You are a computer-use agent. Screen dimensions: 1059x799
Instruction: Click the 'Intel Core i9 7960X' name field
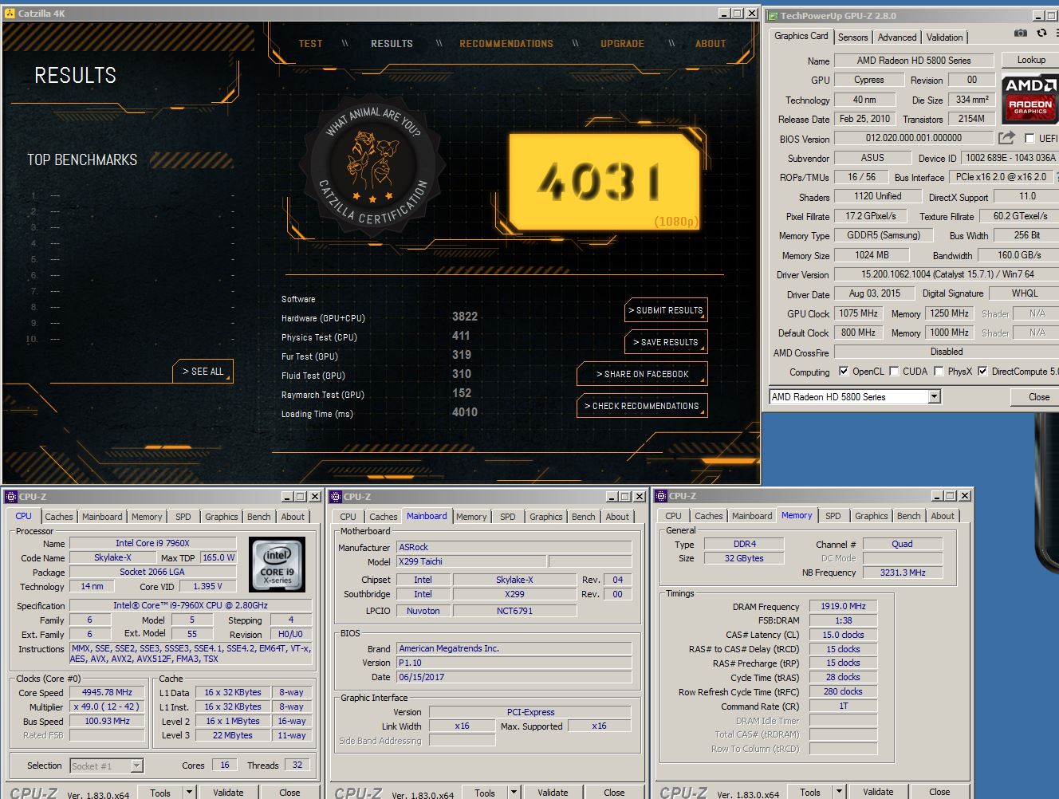(152, 543)
